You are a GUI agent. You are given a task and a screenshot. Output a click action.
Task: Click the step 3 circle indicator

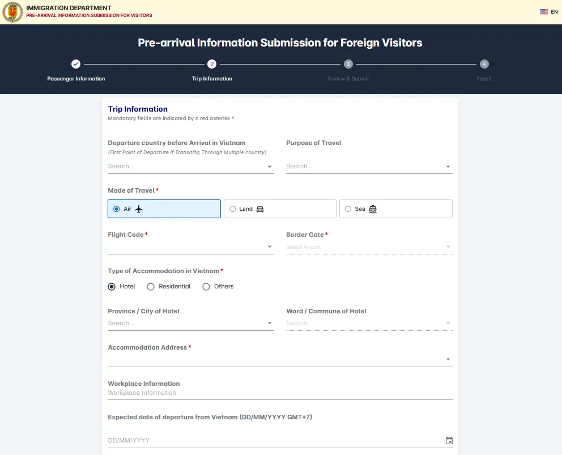coord(348,64)
